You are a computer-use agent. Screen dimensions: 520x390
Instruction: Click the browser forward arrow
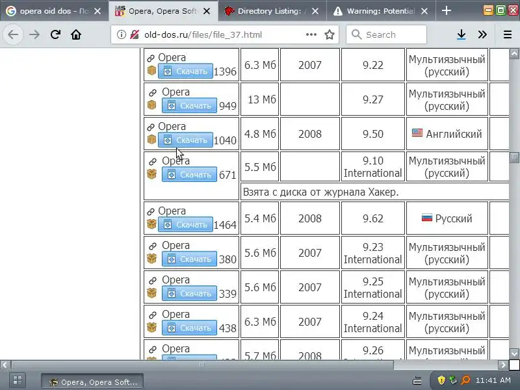(34, 34)
